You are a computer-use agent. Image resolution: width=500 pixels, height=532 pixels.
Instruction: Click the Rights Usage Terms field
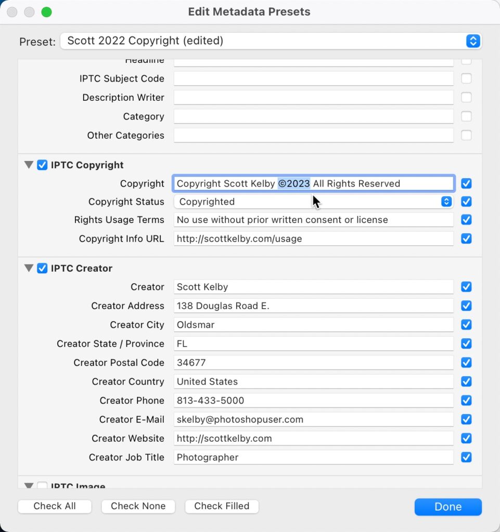pyautogui.click(x=314, y=220)
